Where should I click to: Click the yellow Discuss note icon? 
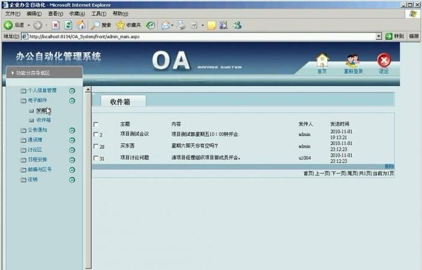(212, 25)
